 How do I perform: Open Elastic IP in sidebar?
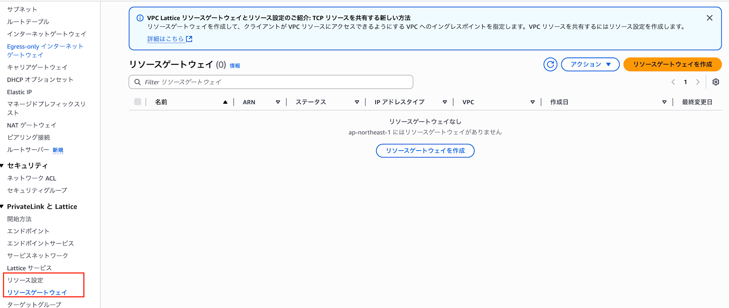(19, 92)
